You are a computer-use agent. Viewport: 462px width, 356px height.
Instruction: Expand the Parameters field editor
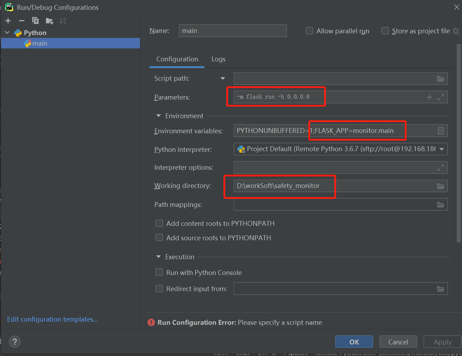[441, 97]
